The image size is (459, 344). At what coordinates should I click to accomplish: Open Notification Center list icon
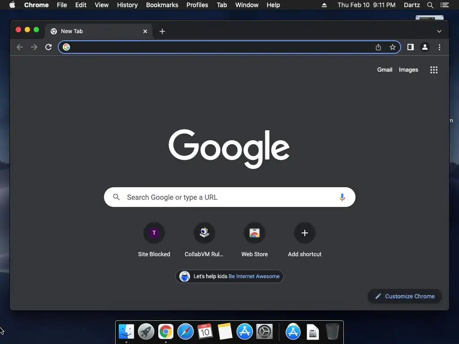tap(444, 5)
